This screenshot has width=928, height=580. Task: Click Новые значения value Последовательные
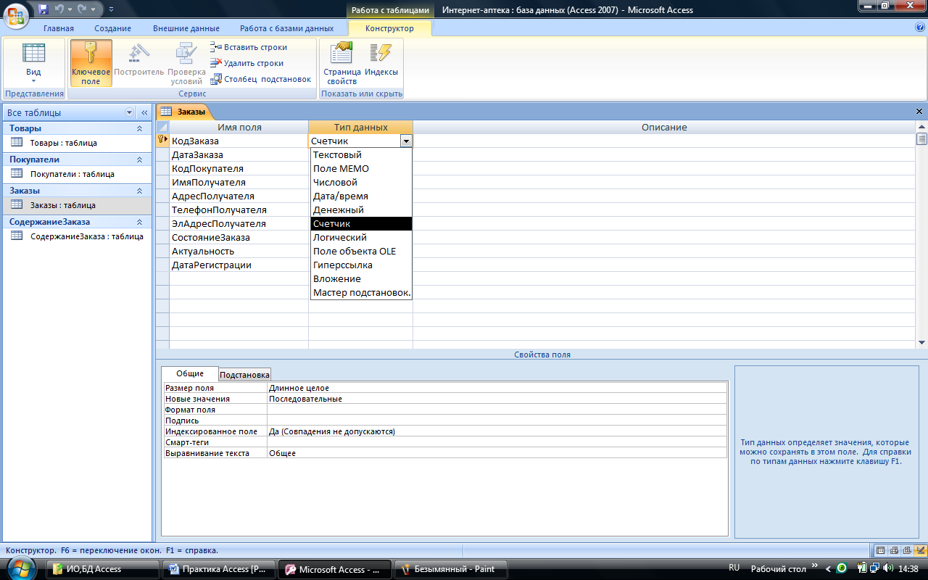point(497,399)
